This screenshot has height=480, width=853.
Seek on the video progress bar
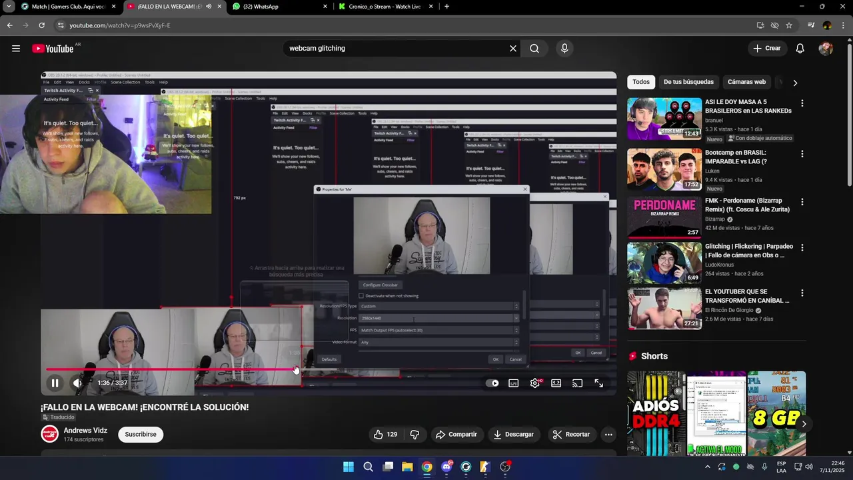click(x=329, y=369)
